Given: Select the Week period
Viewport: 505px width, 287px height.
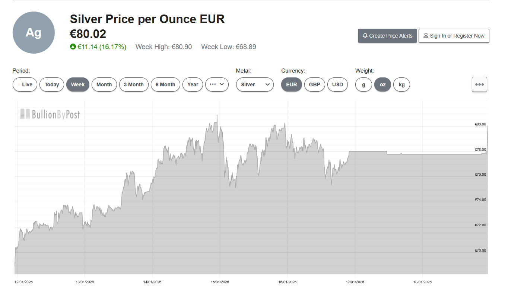Looking at the screenshot, I should [78, 84].
